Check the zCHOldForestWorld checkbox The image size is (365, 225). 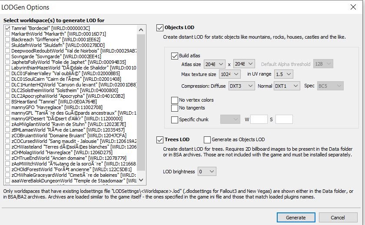pos(7,169)
